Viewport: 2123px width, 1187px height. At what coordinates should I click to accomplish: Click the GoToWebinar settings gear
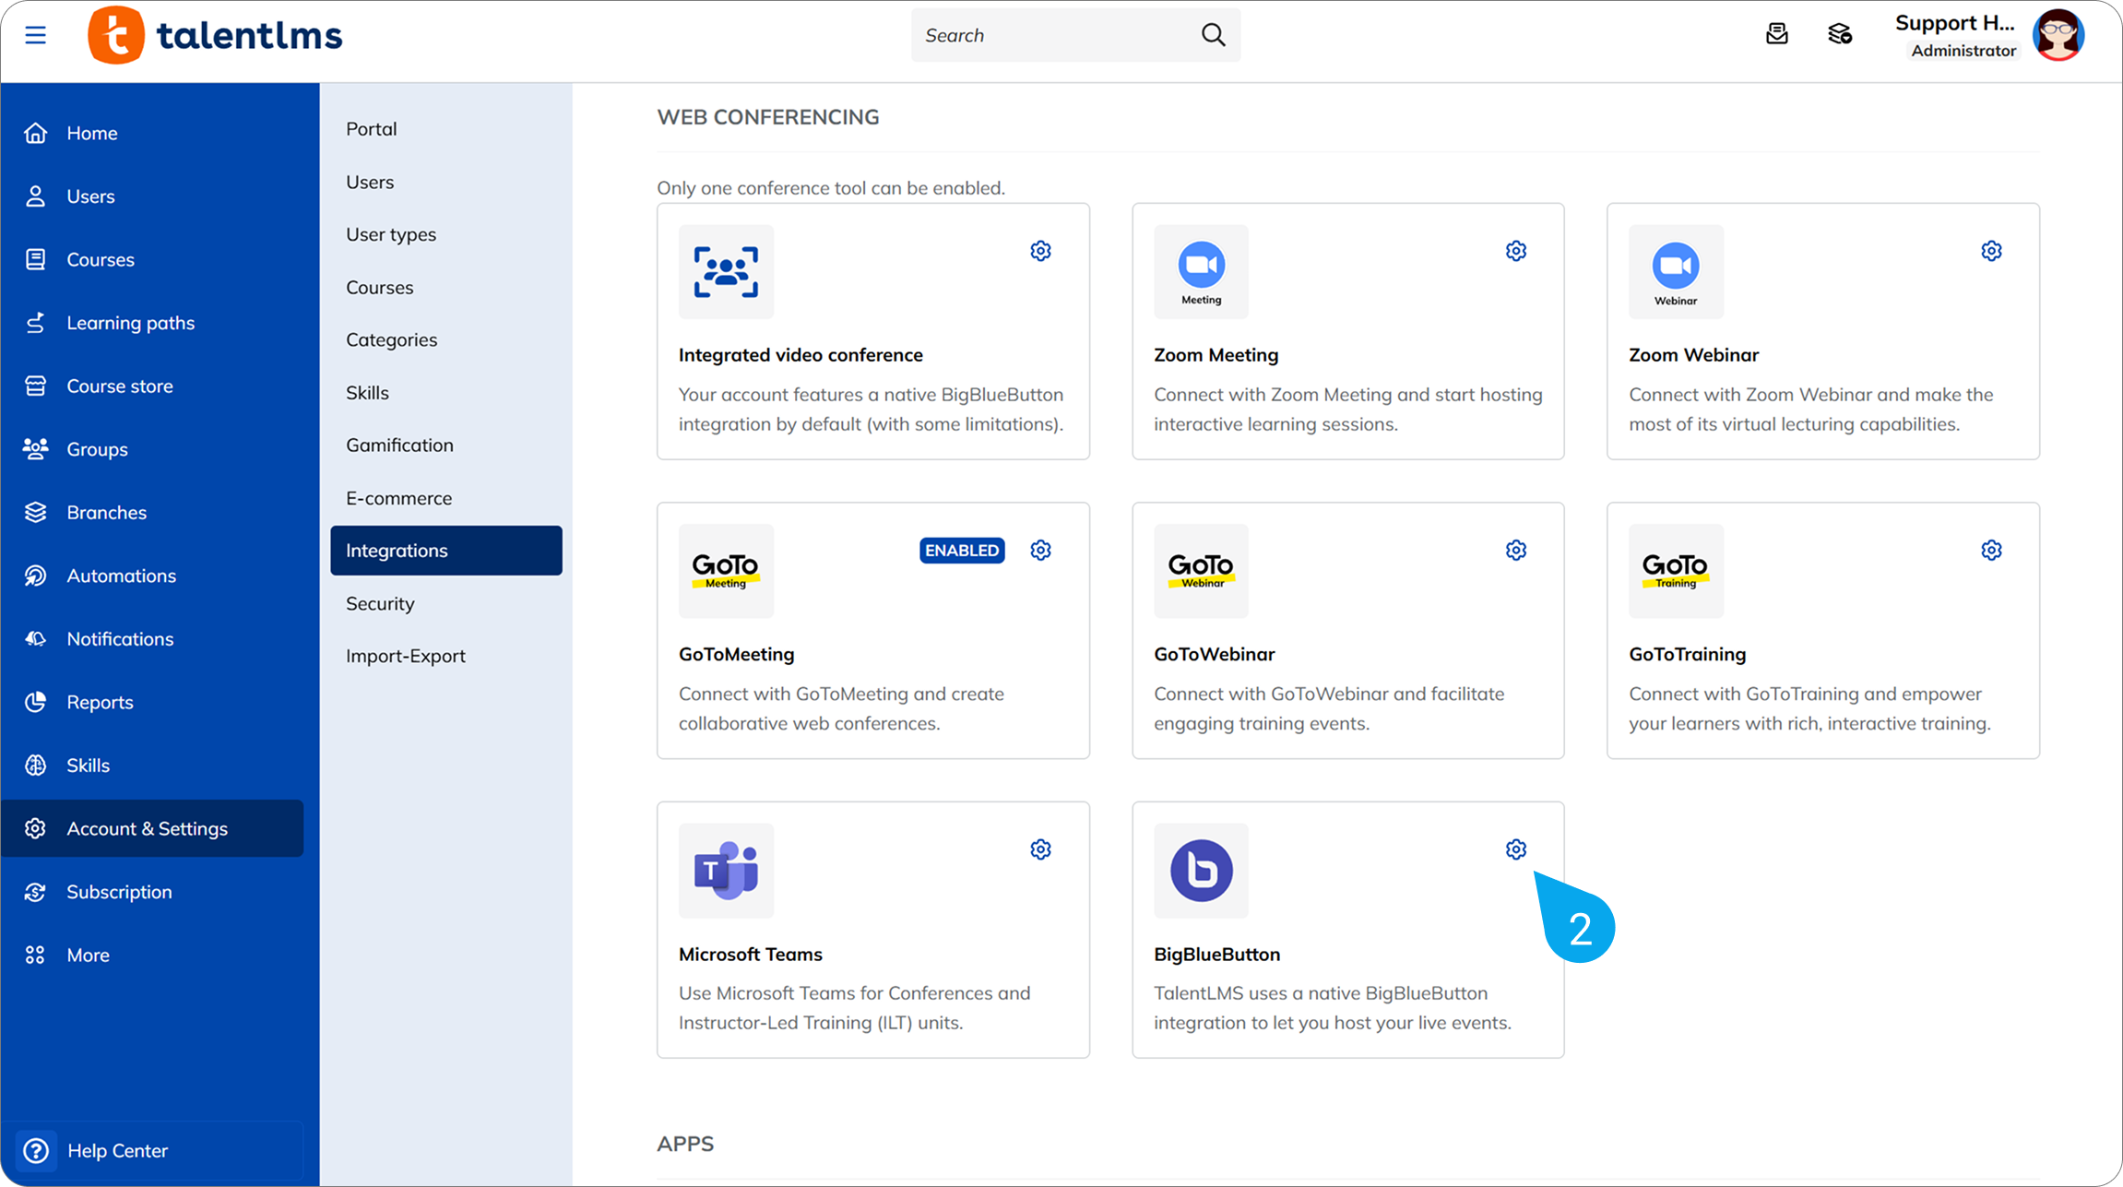point(1515,551)
